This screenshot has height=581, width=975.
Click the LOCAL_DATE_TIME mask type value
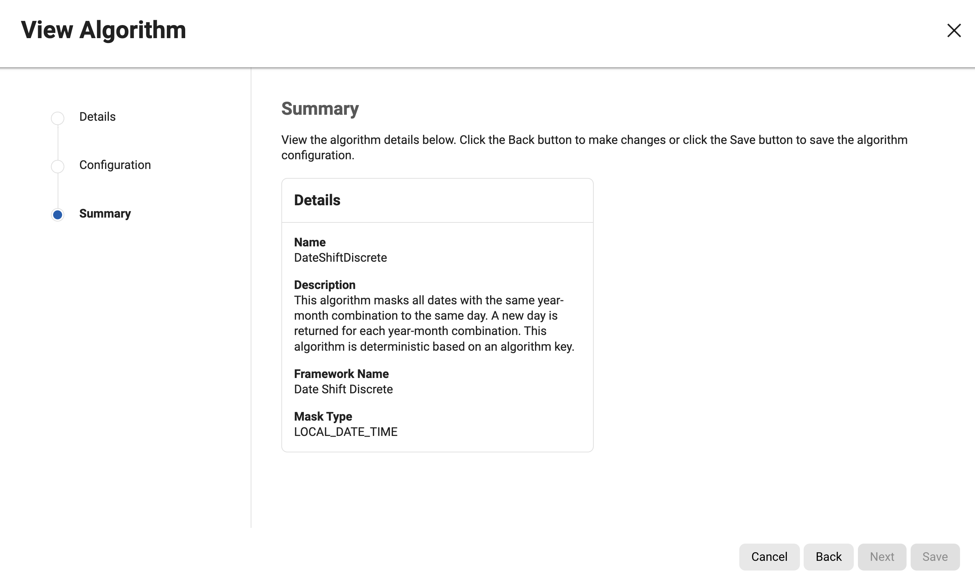[x=345, y=431]
